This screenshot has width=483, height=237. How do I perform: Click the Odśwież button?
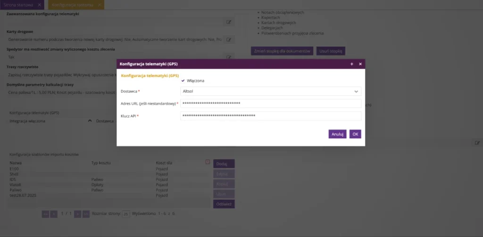click(224, 204)
